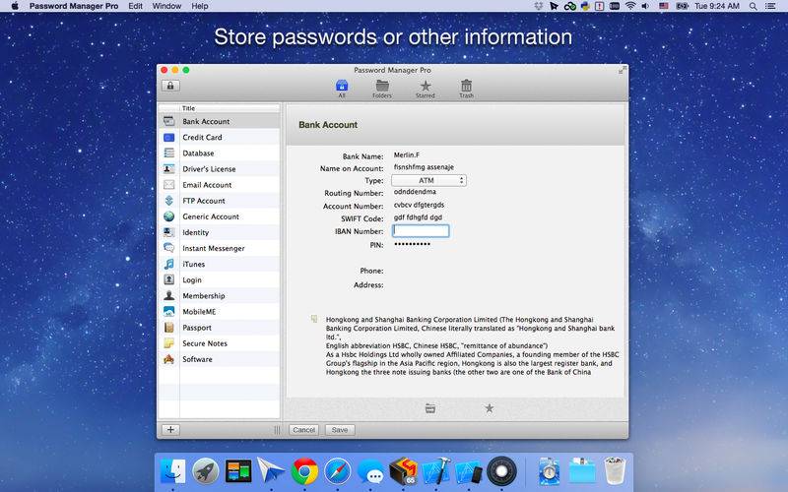Click the Save button
The height and width of the screenshot is (492, 788).
340,430
